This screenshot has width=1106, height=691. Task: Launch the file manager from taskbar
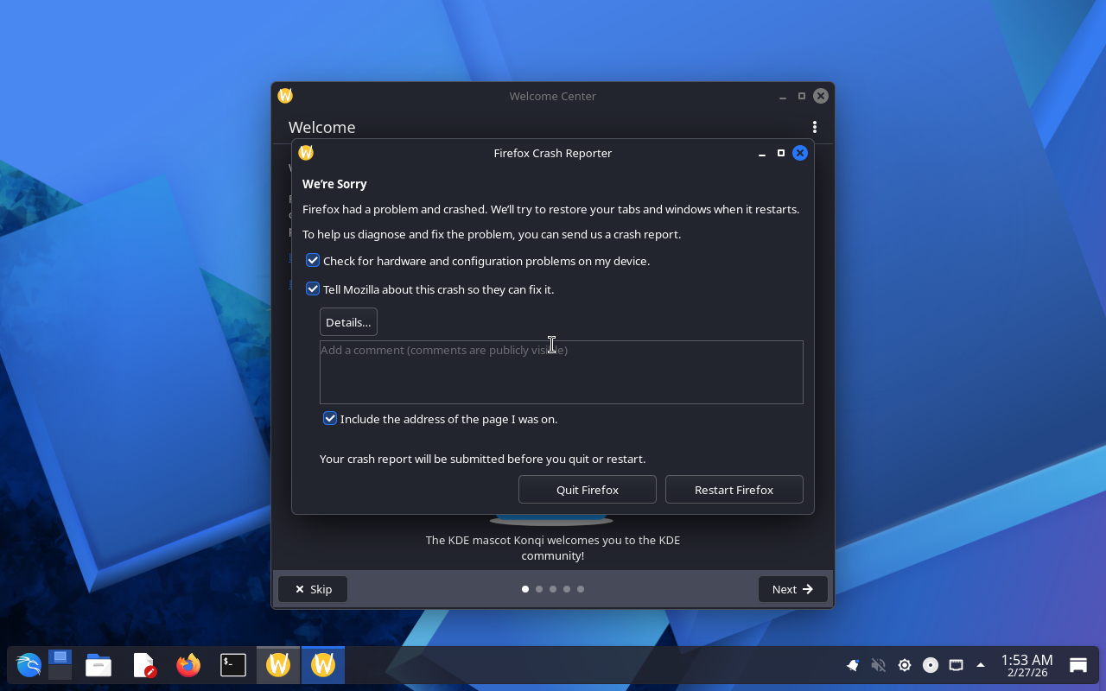(x=99, y=665)
